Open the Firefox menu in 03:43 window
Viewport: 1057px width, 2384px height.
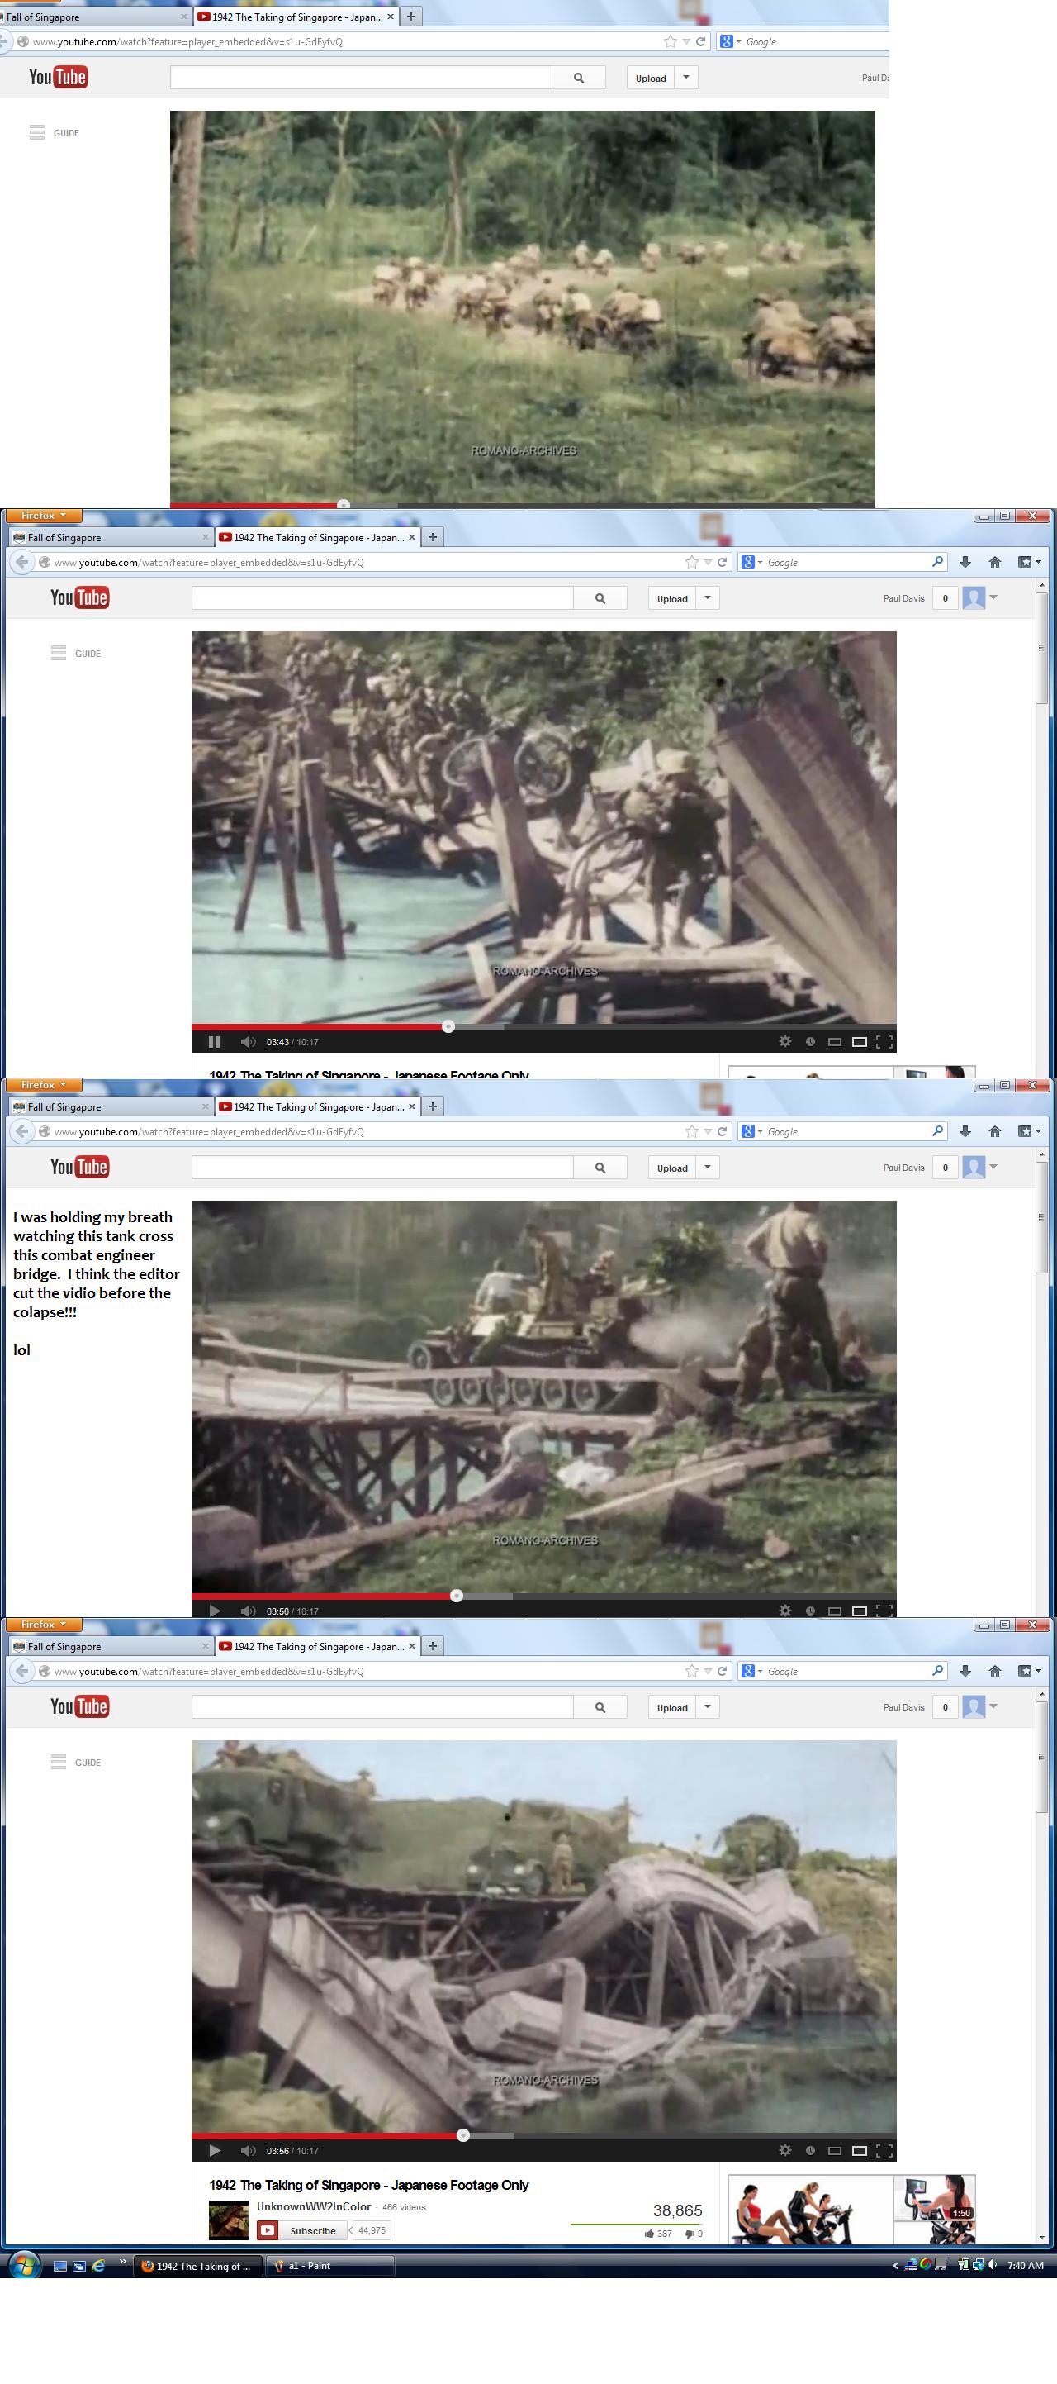coord(44,516)
